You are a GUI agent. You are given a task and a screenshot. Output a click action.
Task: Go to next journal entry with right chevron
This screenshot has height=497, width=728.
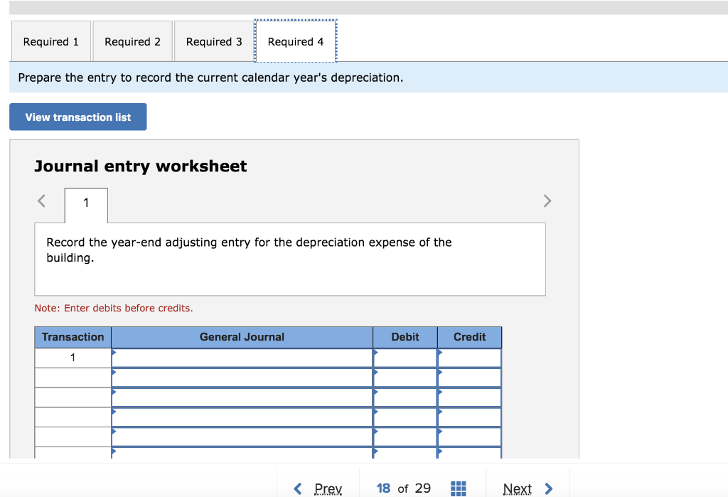click(x=547, y=201)
